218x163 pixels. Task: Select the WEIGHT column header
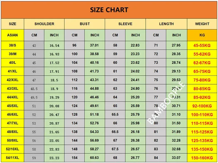click(x=202, y=24)
